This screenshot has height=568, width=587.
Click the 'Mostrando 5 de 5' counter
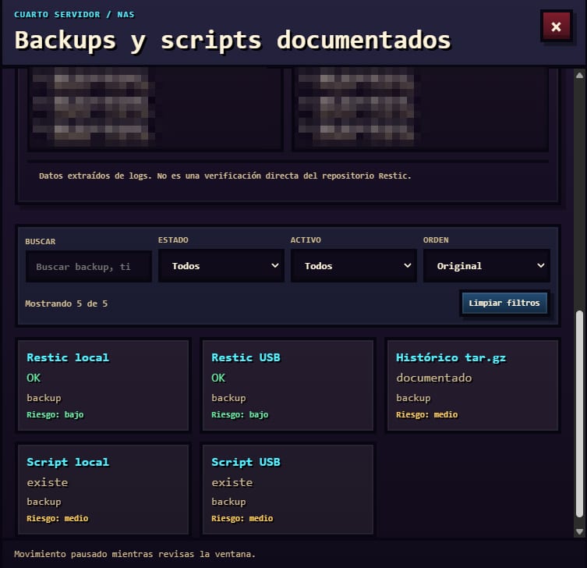pos(66,304)
